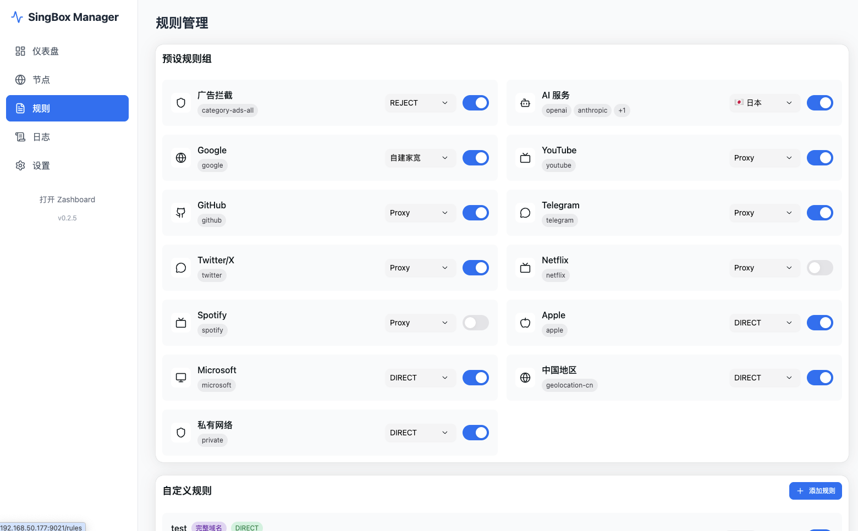Screen dimensions: 858x531
Task: Click the category-ads-all tag
Action: pos(228,110)
